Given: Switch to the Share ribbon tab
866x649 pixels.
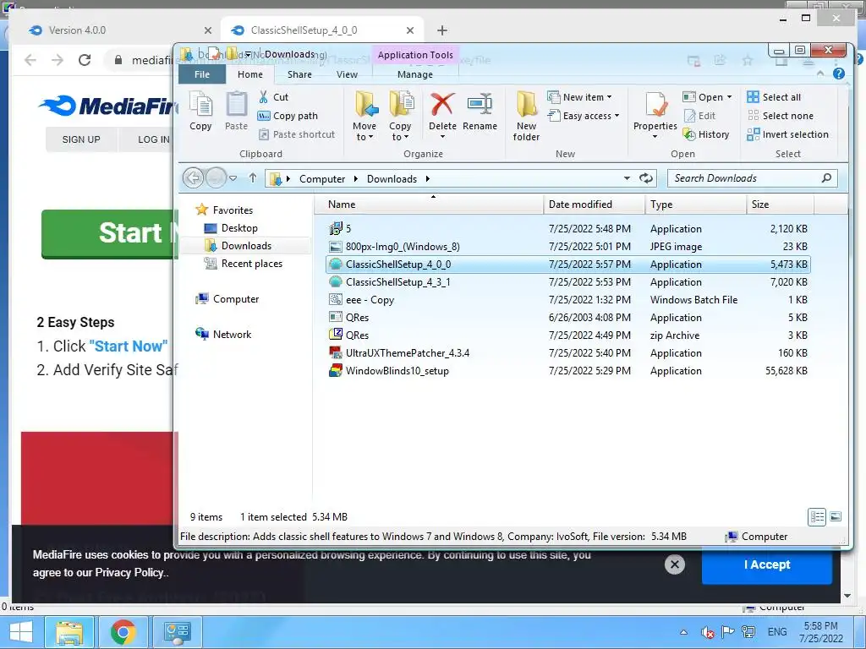Looking at the screenshot, I should point(299,74).
